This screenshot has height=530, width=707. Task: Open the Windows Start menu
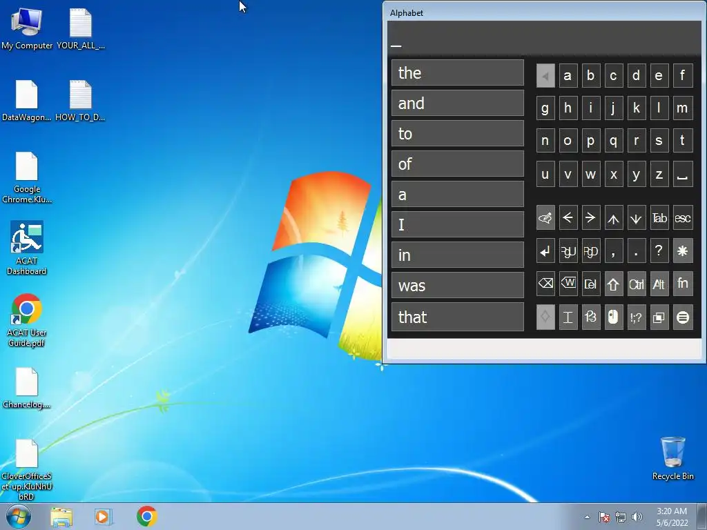(x=18, y=516)
